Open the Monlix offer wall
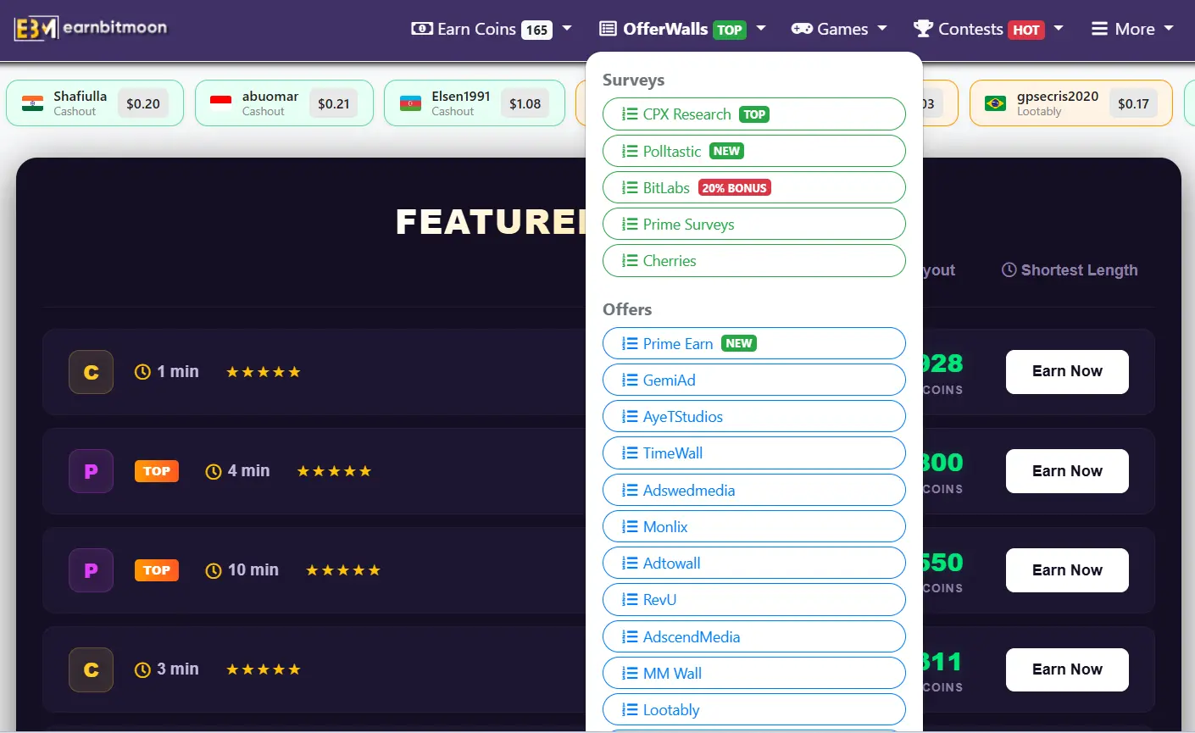Viewport: 1195px width, 733px height. 754,527
